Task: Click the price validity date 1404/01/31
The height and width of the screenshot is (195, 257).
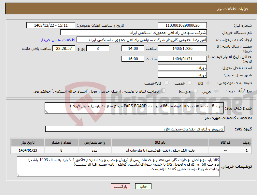Action: [182, 59]
